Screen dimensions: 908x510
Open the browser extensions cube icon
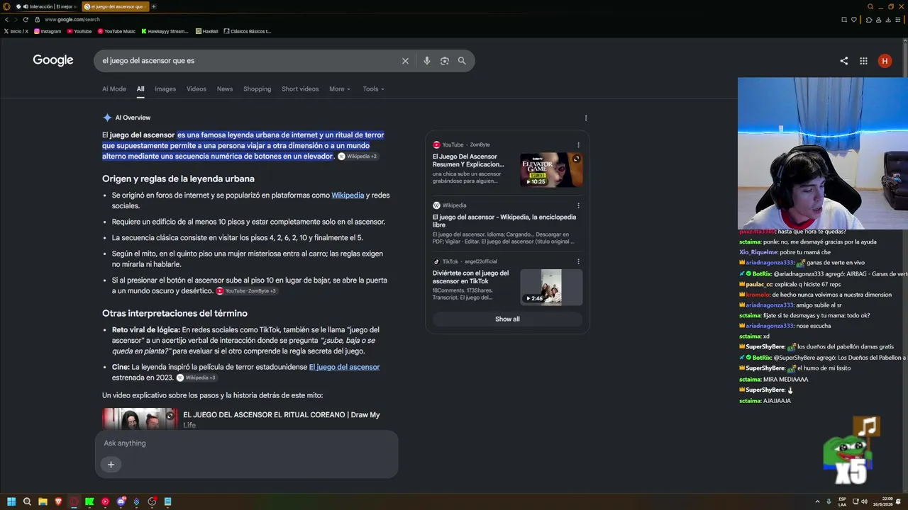point(869,19)
